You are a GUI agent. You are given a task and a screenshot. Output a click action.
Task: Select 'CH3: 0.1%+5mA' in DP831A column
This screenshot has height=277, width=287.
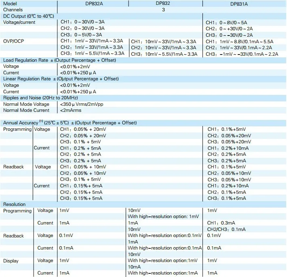coord(227,198)
